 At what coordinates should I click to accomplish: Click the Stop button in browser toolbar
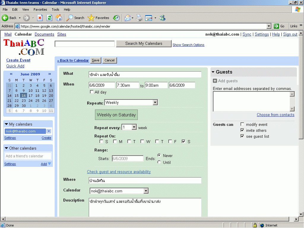point(40,18)
